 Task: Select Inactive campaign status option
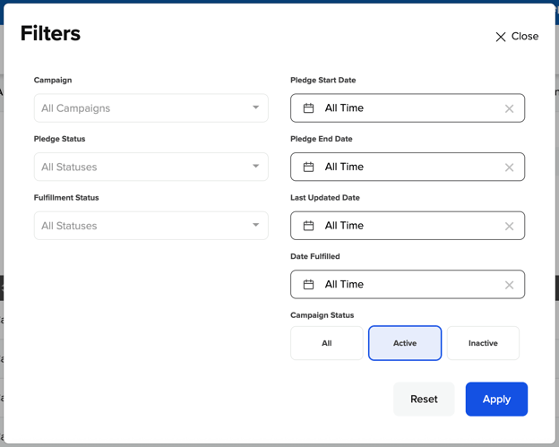click(x=483, y=343)
